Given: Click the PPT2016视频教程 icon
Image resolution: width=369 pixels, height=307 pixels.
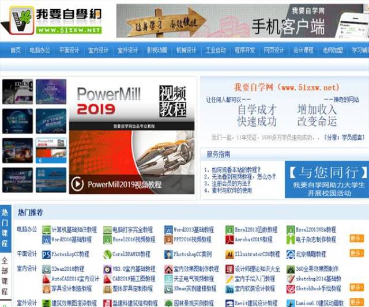Looking at the screenshot, I should (168, 240).
